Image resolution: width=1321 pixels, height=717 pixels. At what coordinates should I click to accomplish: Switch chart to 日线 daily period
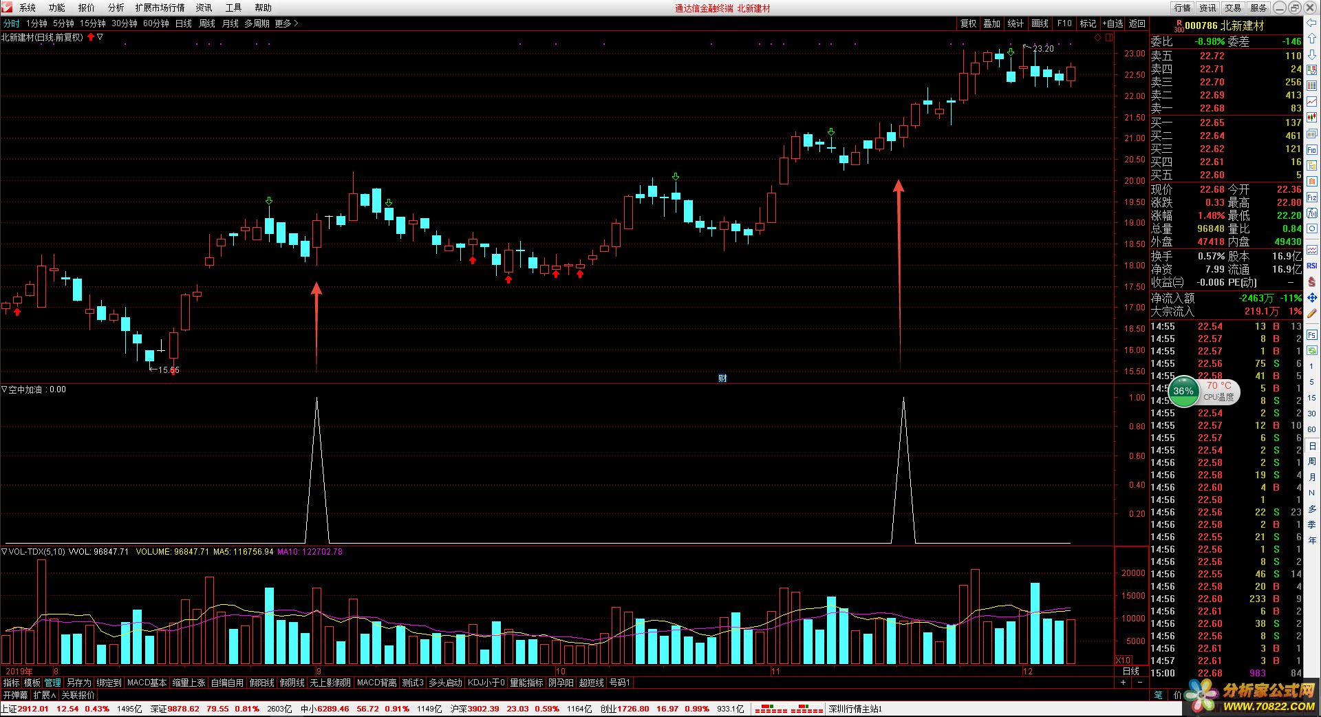coord(184,23)
